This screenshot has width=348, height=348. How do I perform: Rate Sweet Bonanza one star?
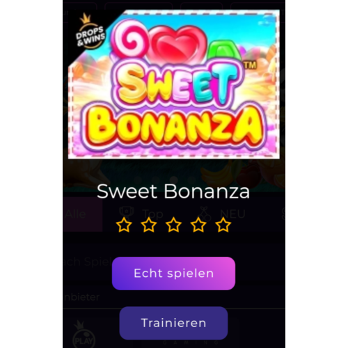tap(124, 225)
